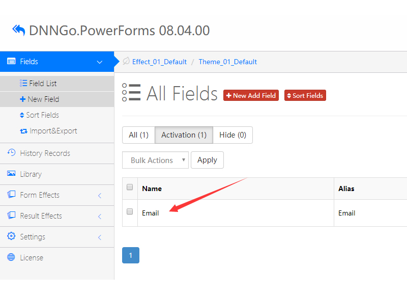
Task: Expand the Result Effects chevron
Action: click(x=100, y=217)
